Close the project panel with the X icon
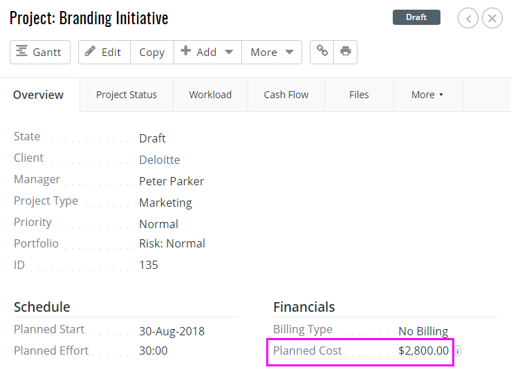This screenshot has height=383, width=511. tap(492, 18)
